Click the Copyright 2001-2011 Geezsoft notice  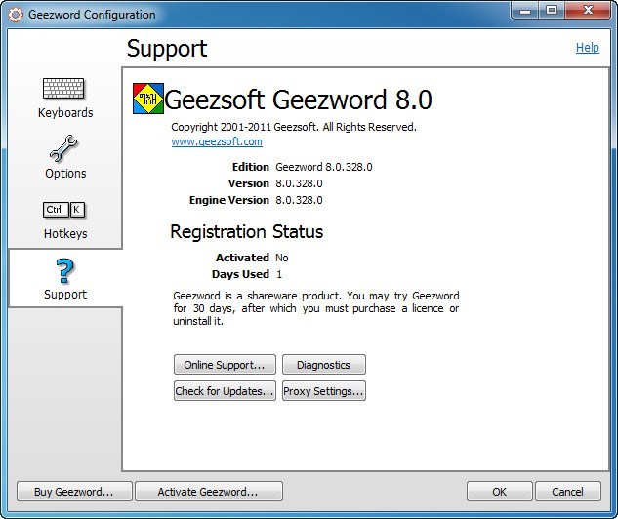tap(294, 127)
